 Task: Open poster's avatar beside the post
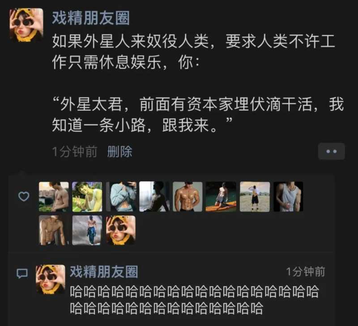tap(26, 25)
